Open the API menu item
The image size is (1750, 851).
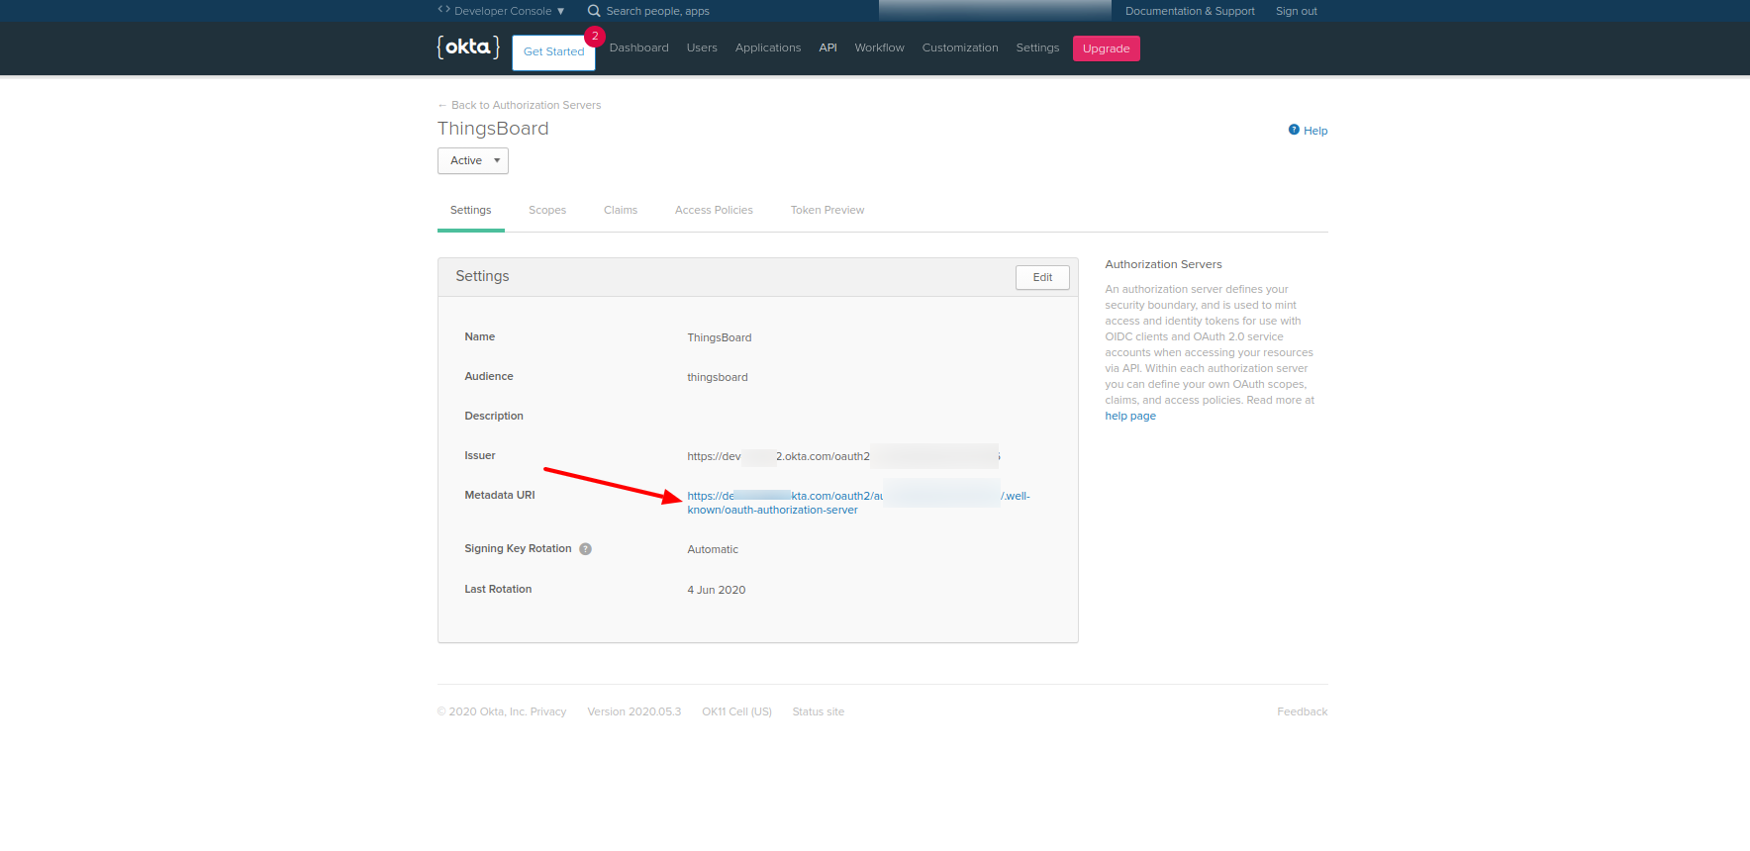pyautogui.click(x=827, y=47)
